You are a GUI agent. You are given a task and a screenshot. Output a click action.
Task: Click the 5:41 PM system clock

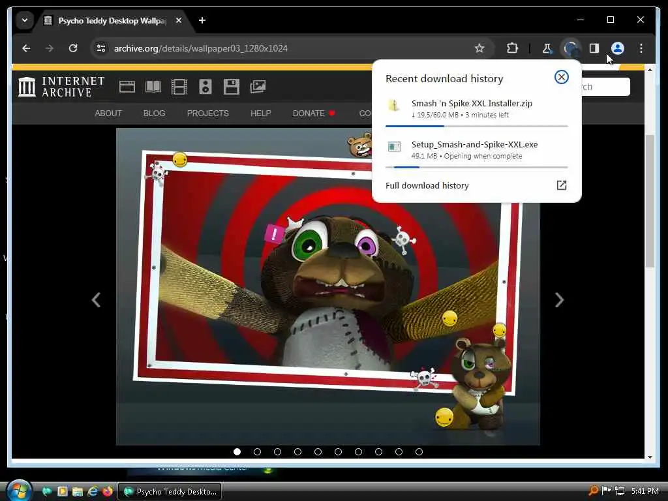pyautogui.click(x=645, y=491)
